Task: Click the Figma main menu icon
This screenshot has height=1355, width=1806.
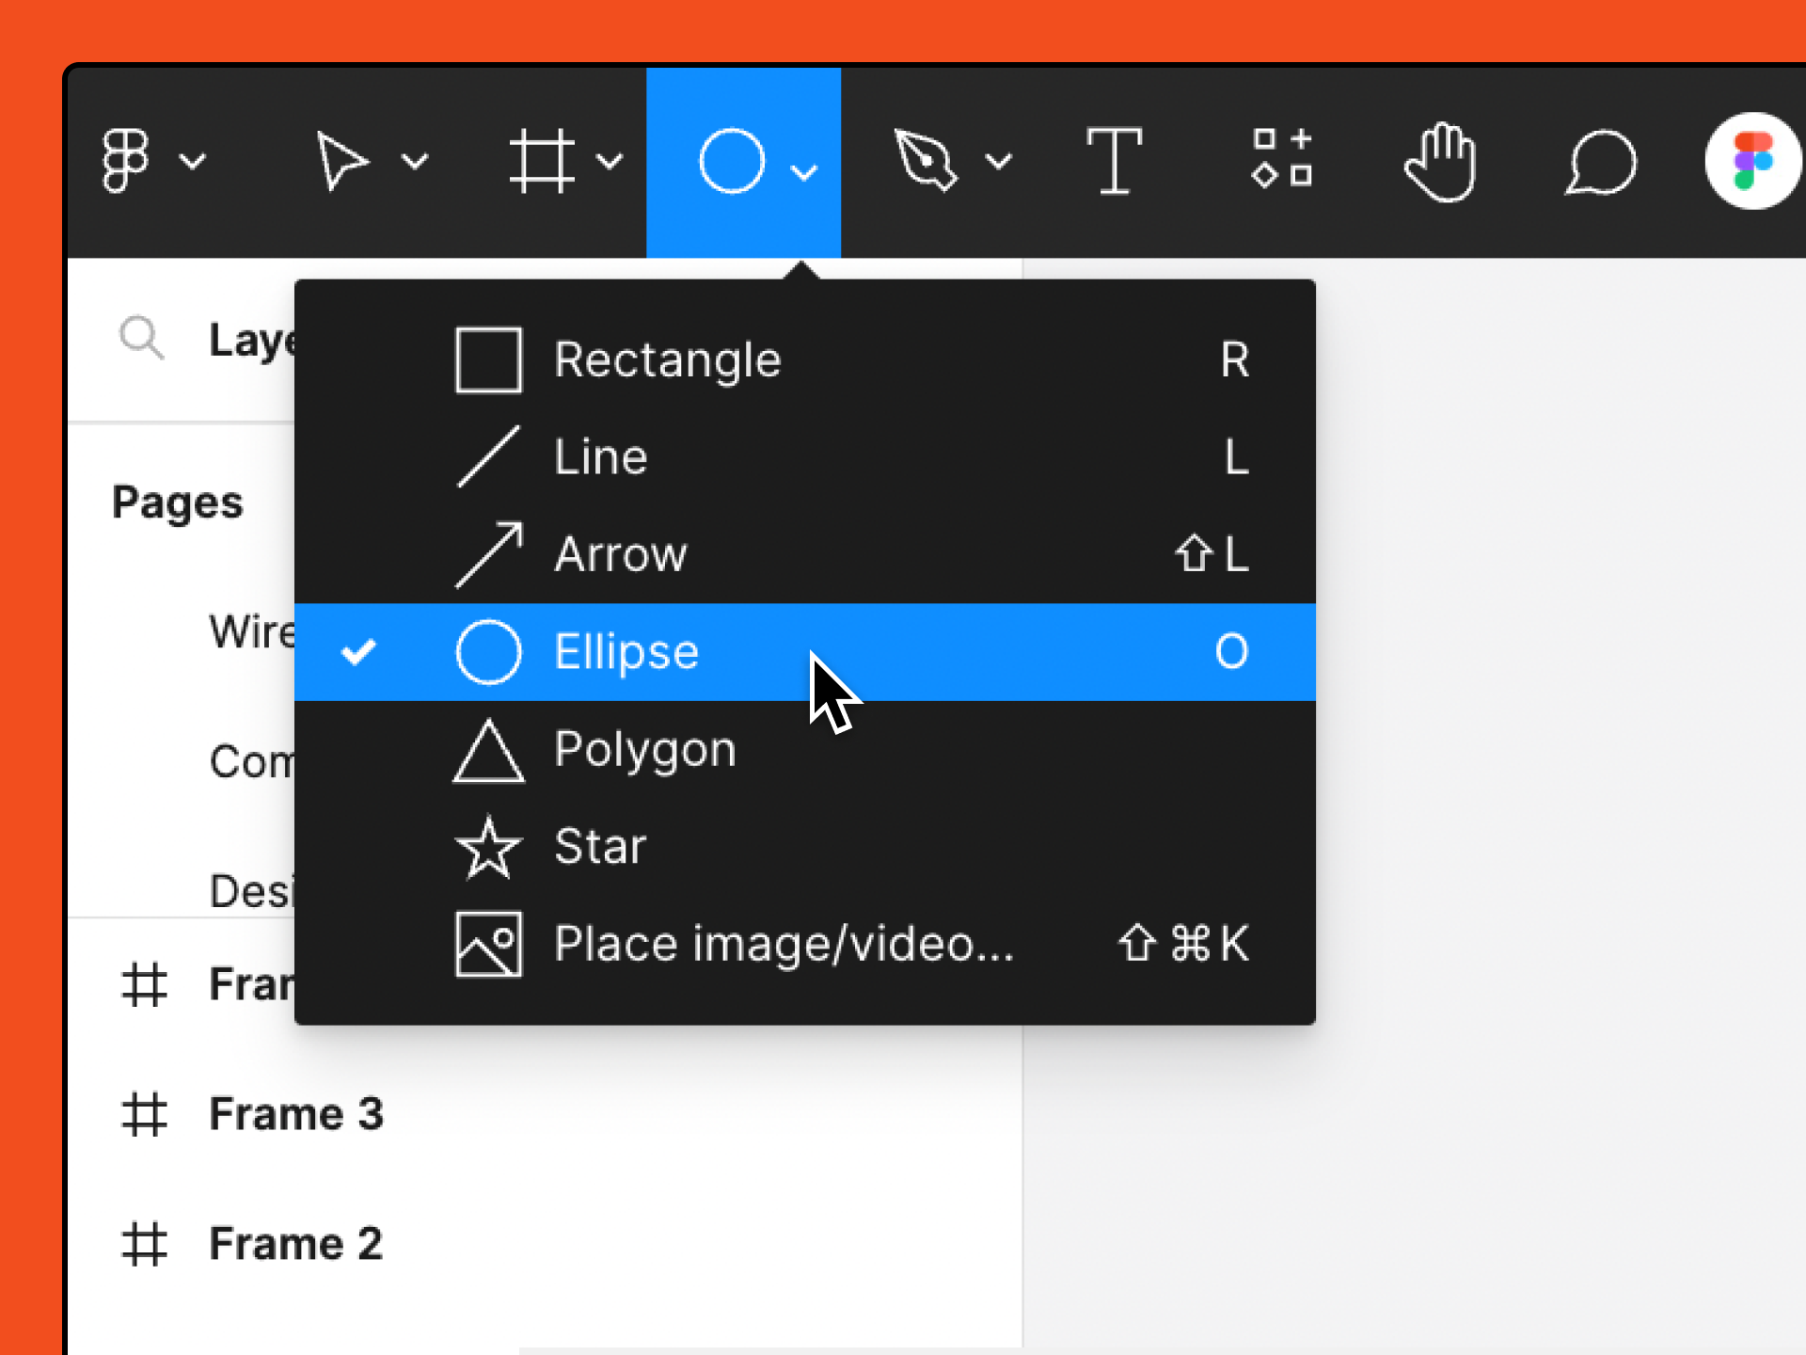Action: 127,160
